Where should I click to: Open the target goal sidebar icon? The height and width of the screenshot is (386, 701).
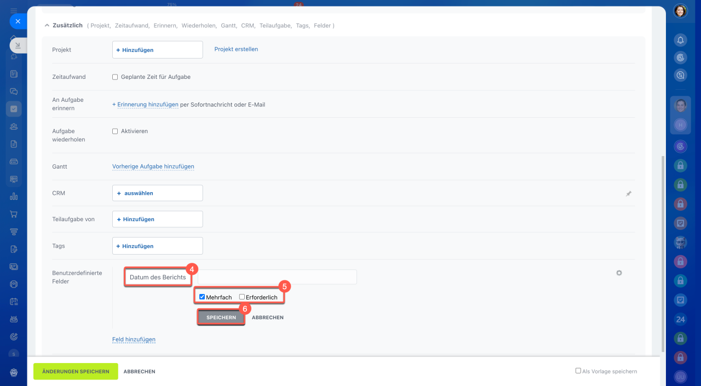tap(14, 337)
